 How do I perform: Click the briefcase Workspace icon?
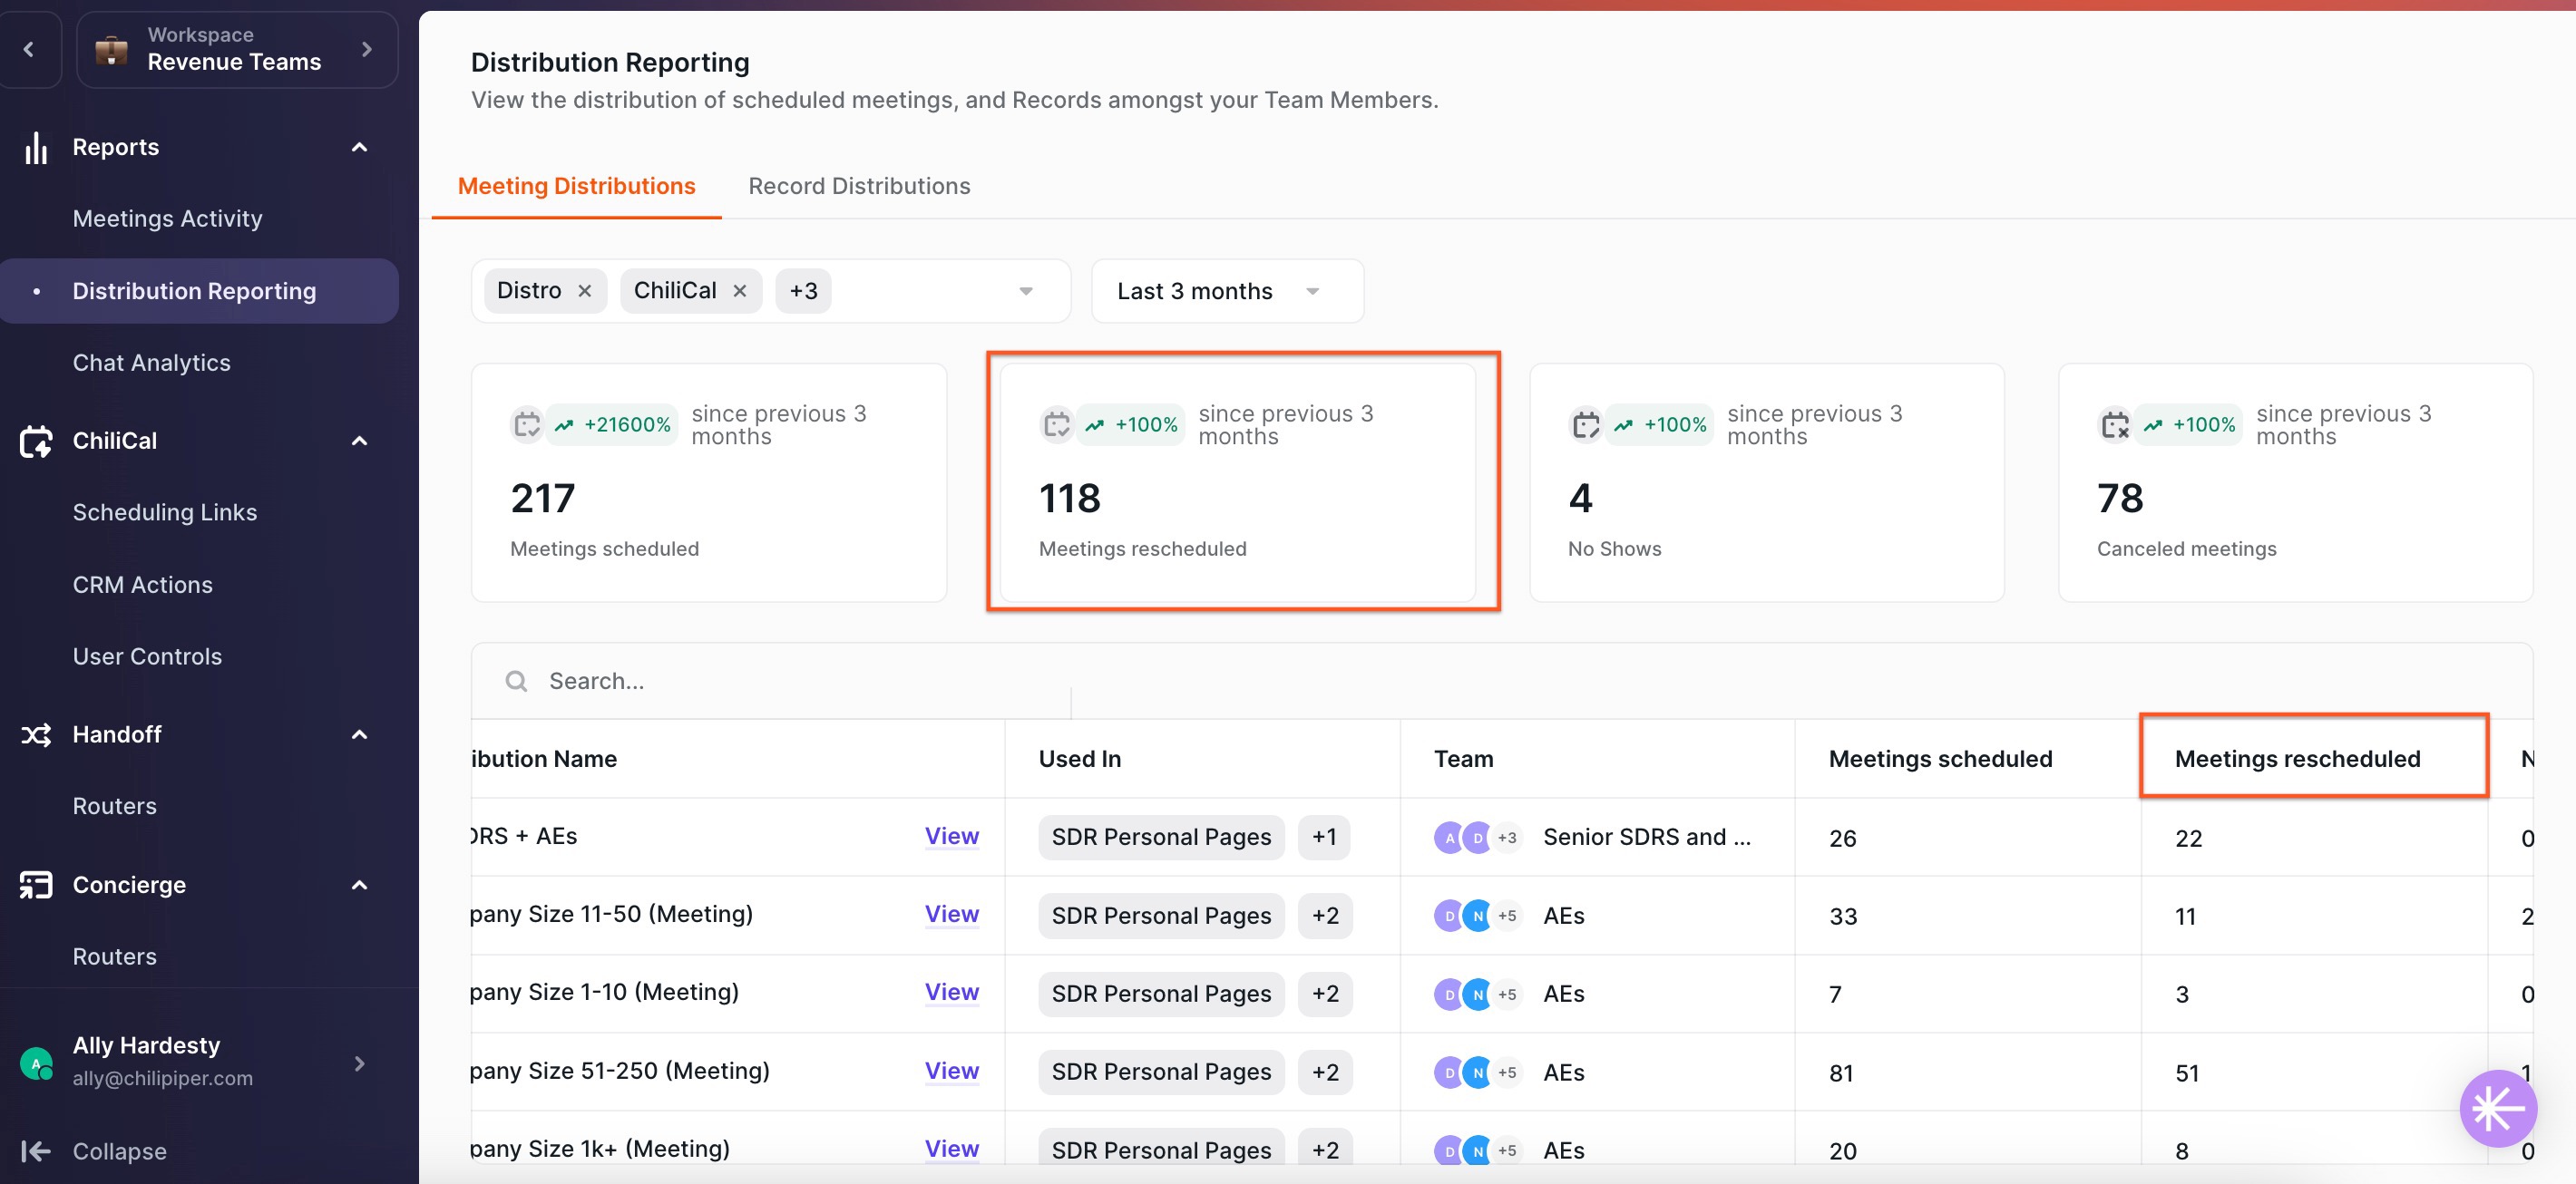coord(111,49)
